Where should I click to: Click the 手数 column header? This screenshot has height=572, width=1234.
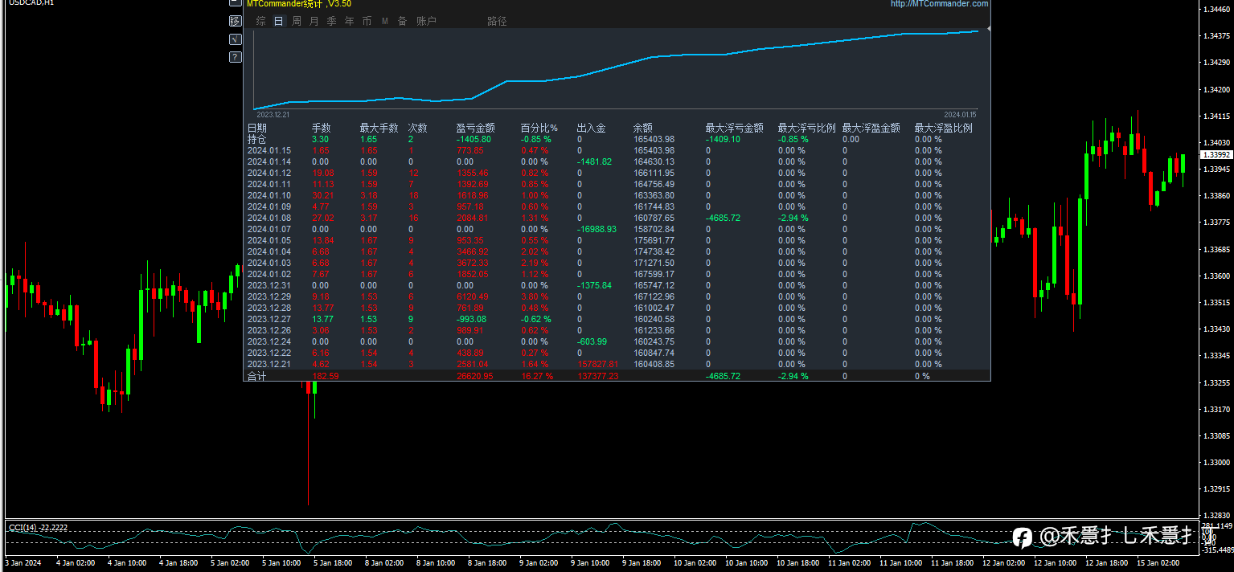[321, 128]
